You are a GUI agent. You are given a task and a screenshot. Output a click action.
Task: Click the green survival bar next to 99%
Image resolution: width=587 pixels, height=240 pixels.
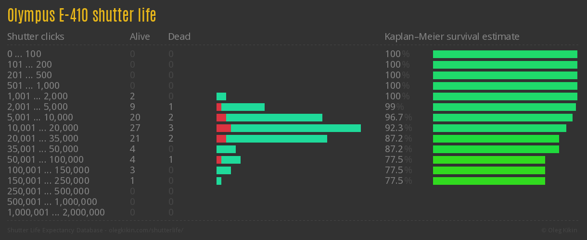pyautogui.click(x=504, y=107)
